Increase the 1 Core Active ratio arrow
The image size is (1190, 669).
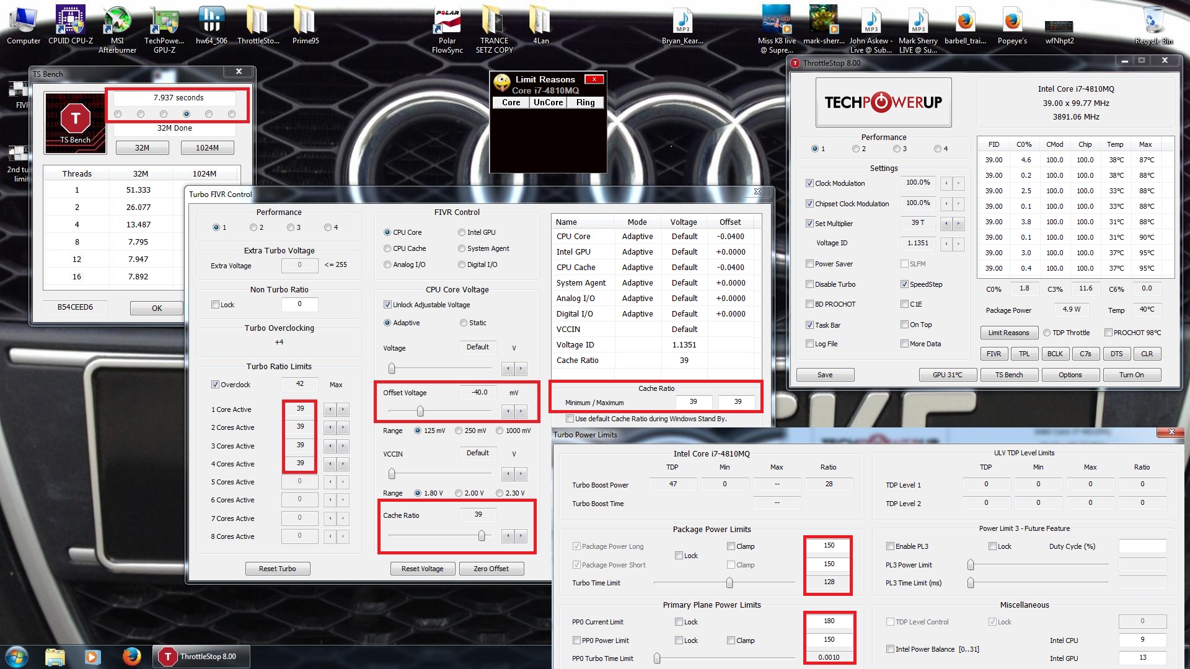pos(343,409)
